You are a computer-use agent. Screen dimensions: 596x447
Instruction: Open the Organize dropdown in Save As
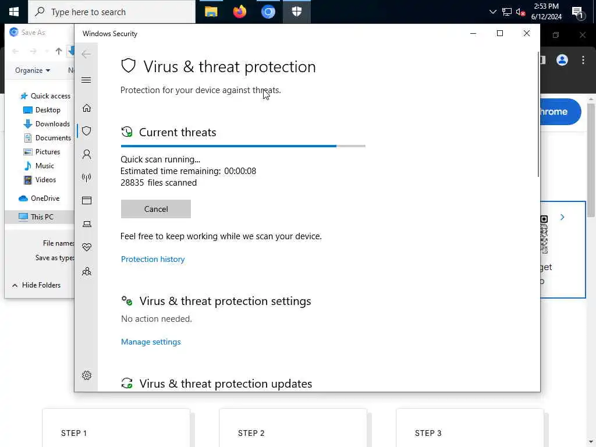[33, 70]
